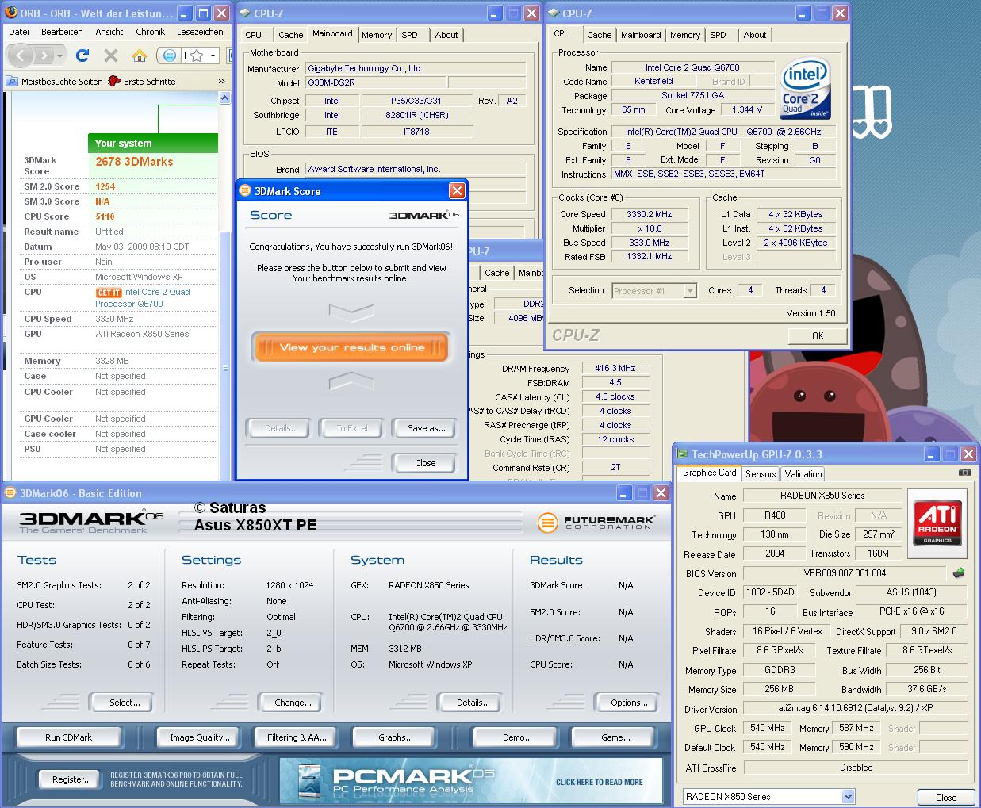Viewport: 981px width, 808px height.
Task: Click Graphs... button in 3DMark06
Action: pos(395,737)
